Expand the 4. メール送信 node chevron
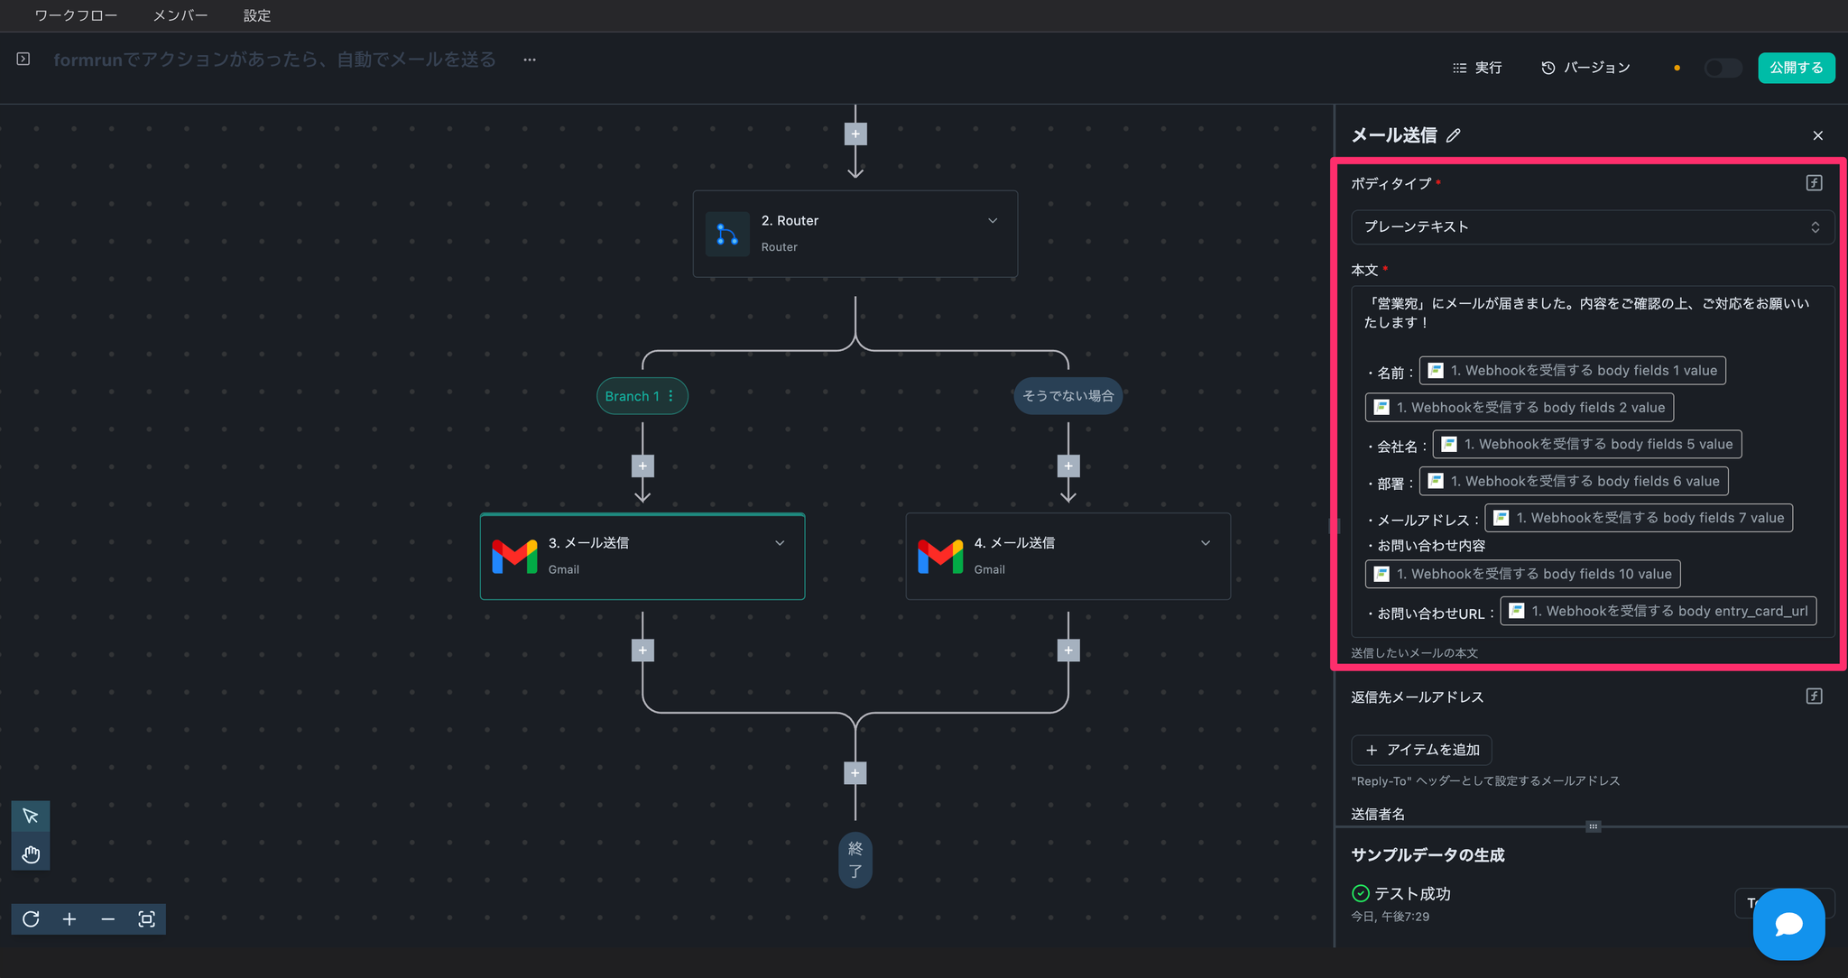 tap(1206, 543)
